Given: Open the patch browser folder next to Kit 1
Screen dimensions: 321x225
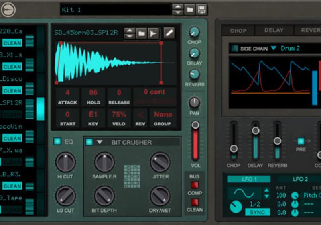Looking at the screenshot, I should [x=190, y=10].
